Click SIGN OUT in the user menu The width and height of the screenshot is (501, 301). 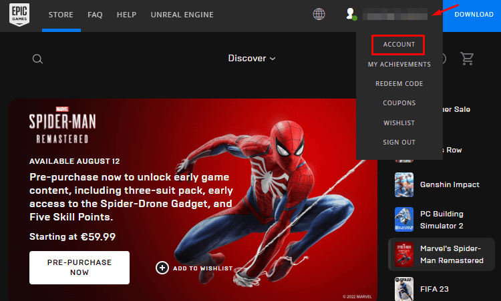point(399,143)
